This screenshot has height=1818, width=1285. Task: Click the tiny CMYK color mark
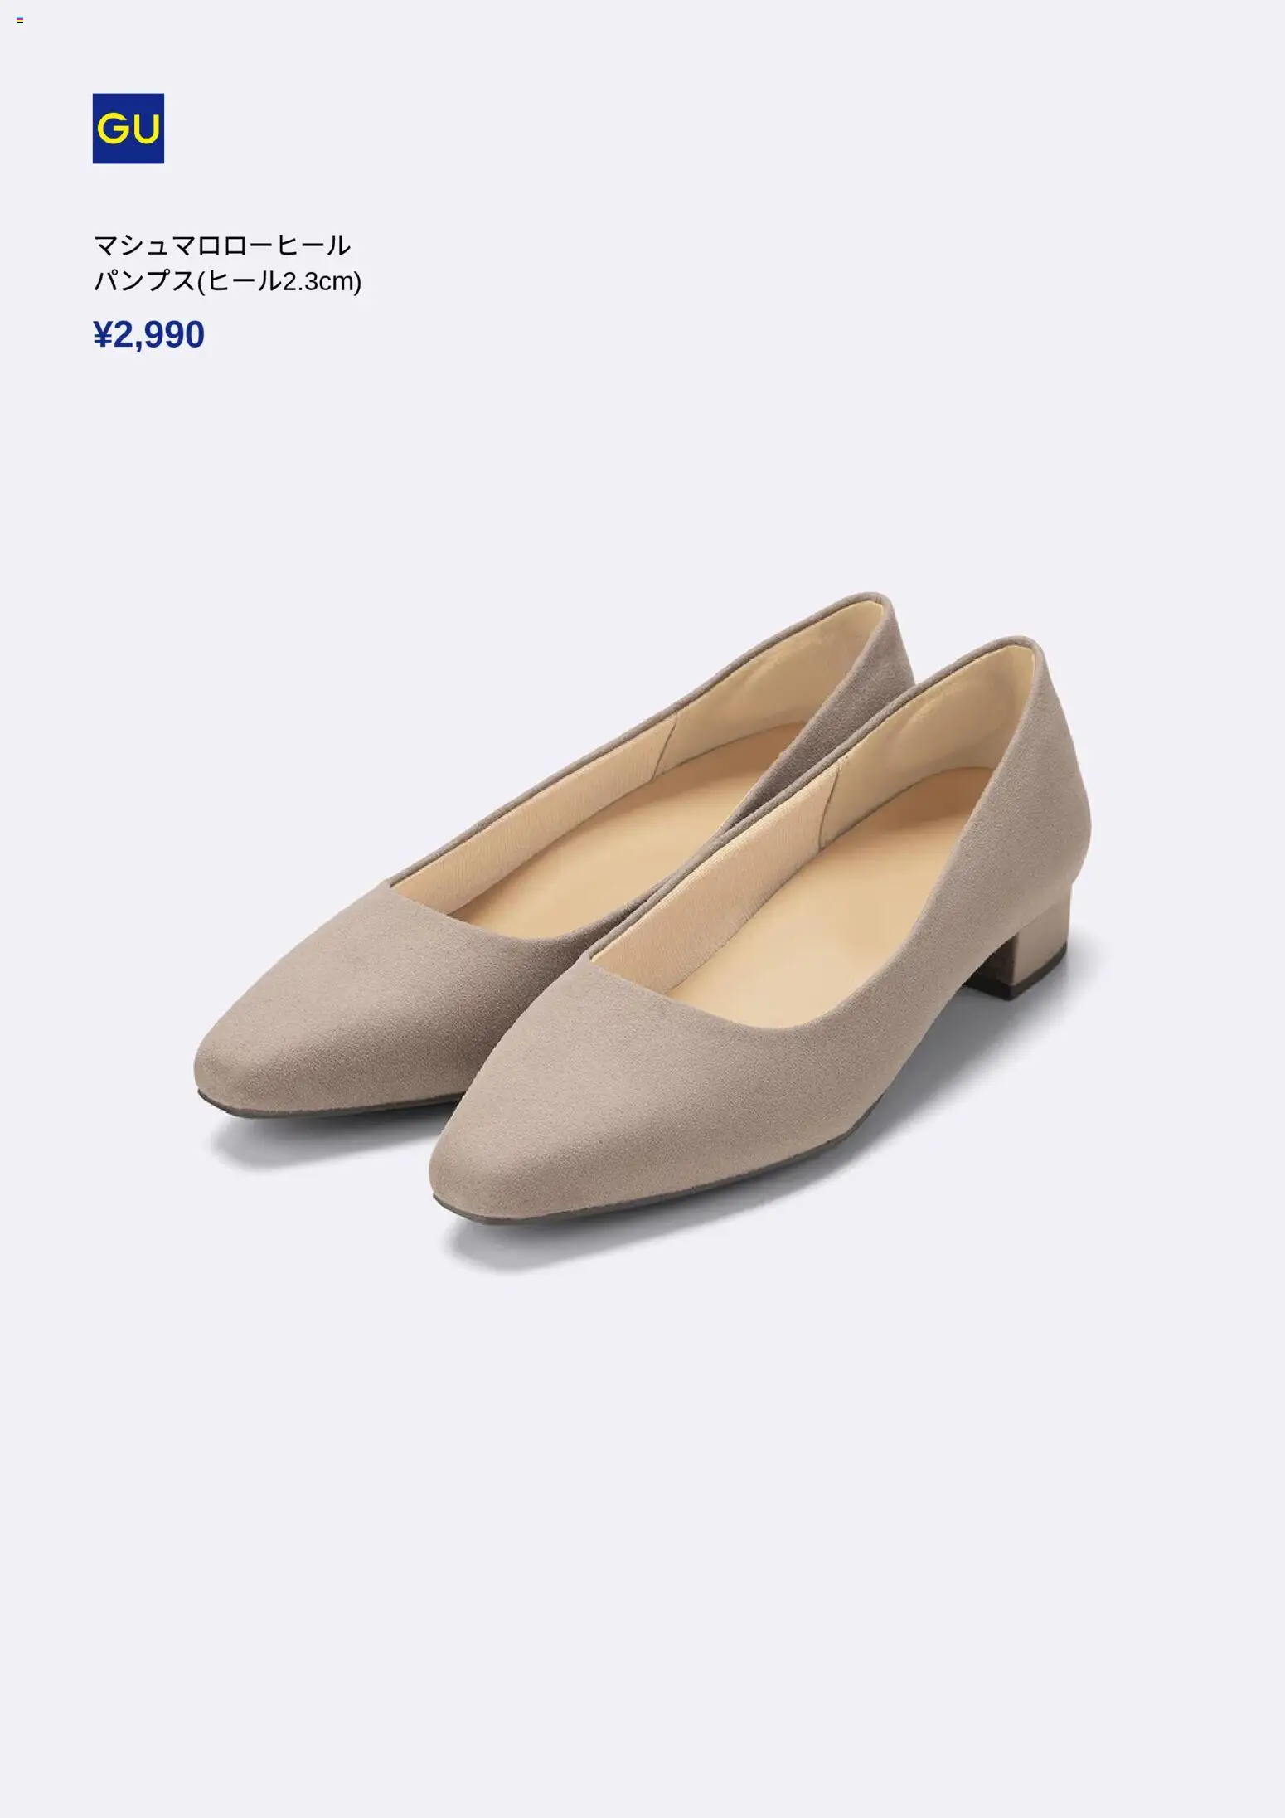tap(20, 20)
